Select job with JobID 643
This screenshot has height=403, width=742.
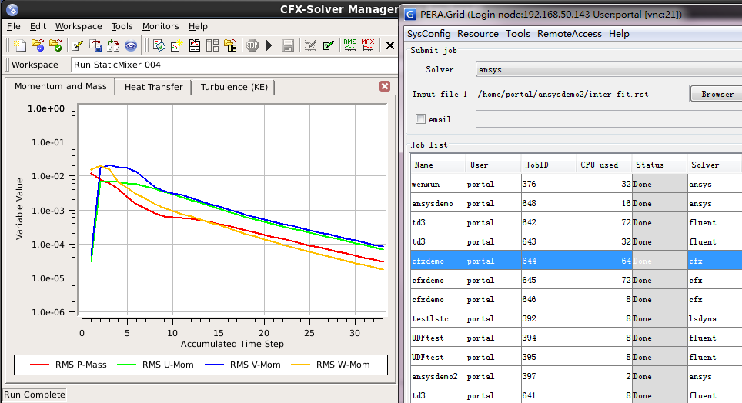tap(577, 241)
